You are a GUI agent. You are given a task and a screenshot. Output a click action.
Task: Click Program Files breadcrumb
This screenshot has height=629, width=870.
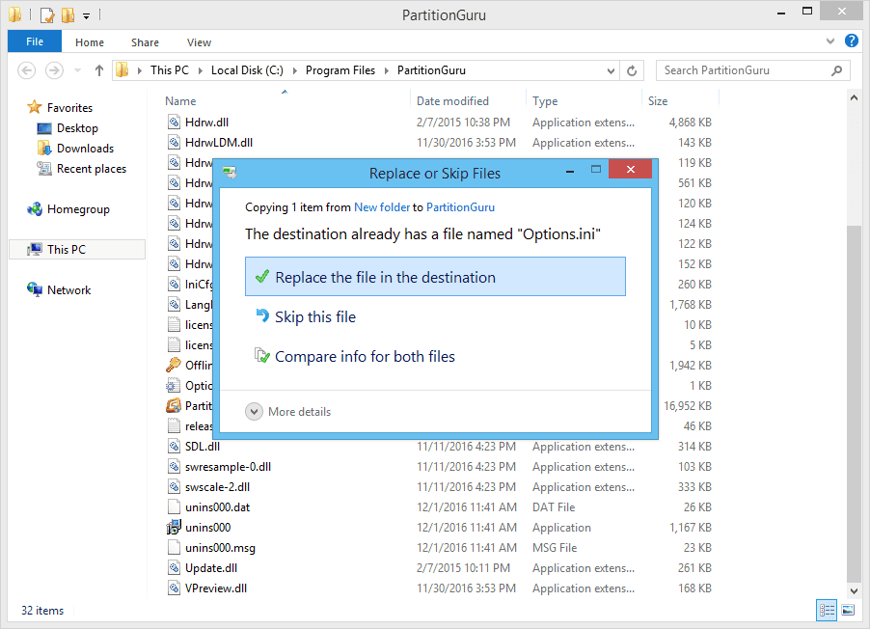click(340, 70)
